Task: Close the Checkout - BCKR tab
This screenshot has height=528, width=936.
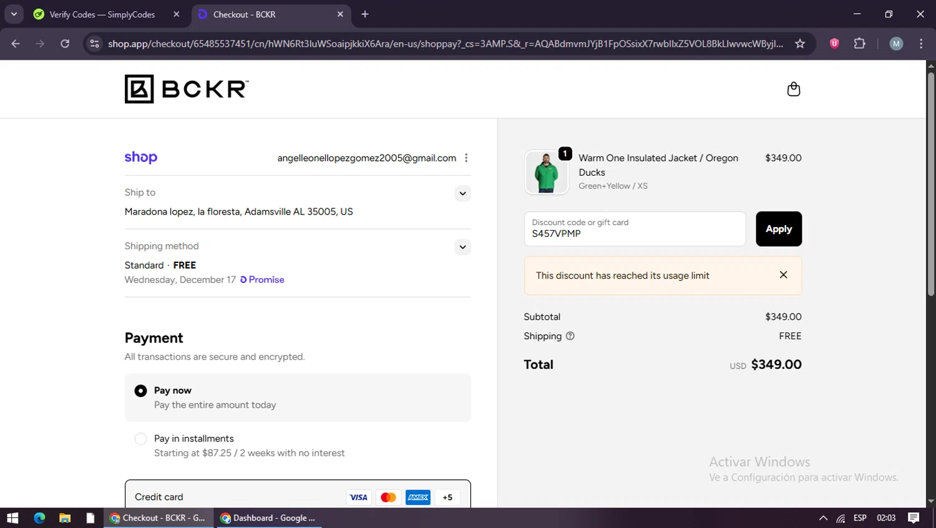Action: (x=340, y=14)
